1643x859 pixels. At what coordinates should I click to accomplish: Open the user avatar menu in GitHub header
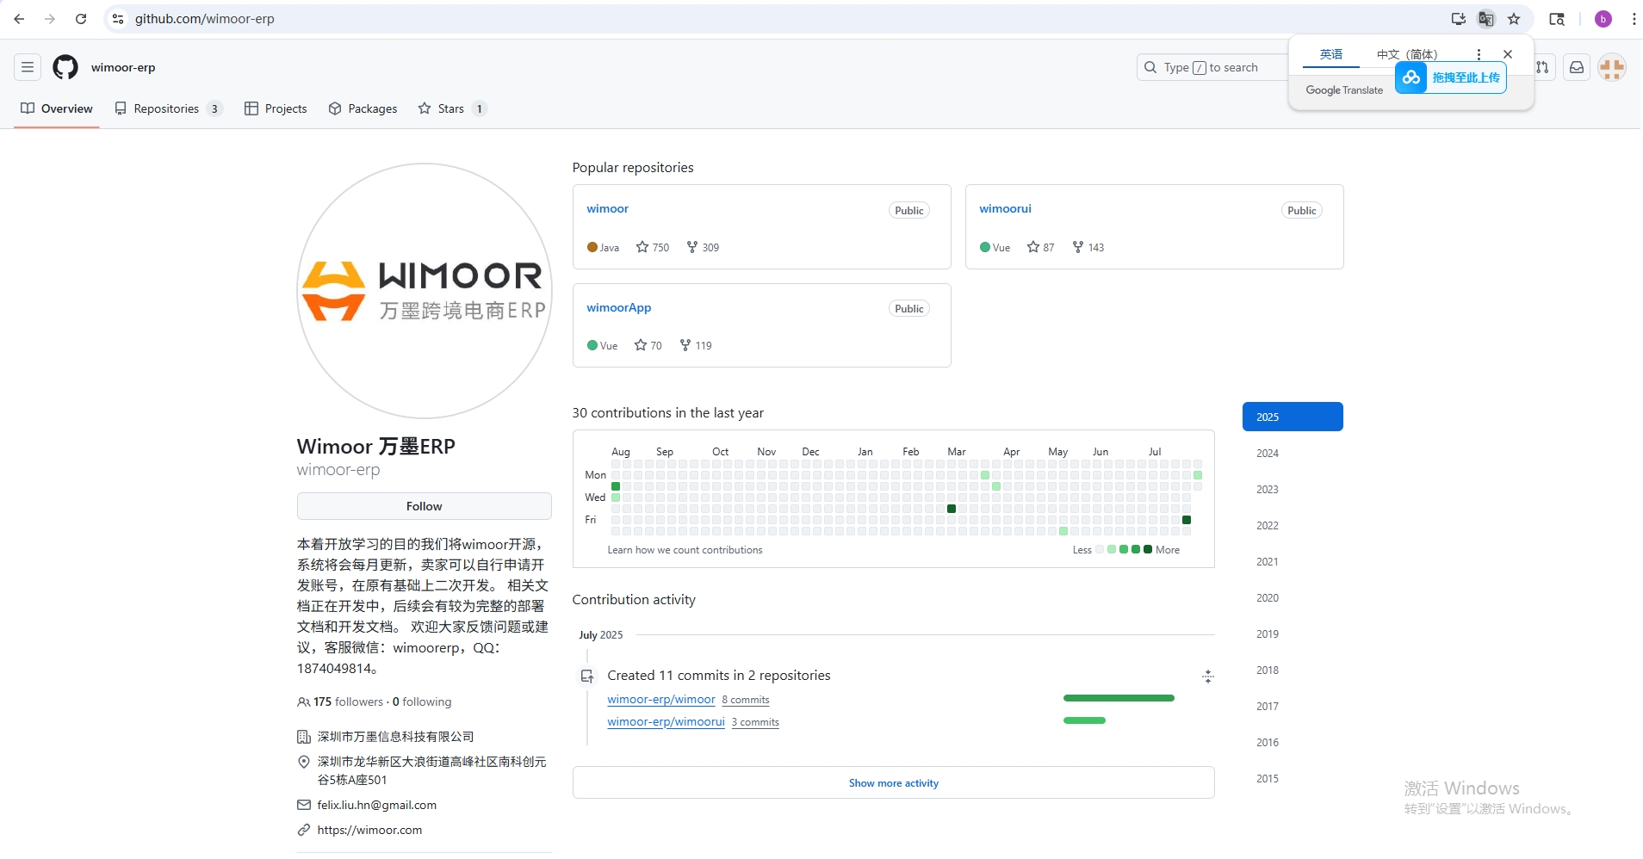1612,67
